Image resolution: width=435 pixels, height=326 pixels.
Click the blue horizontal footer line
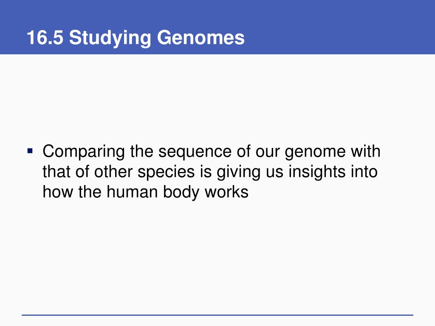(x=217, y=315)
